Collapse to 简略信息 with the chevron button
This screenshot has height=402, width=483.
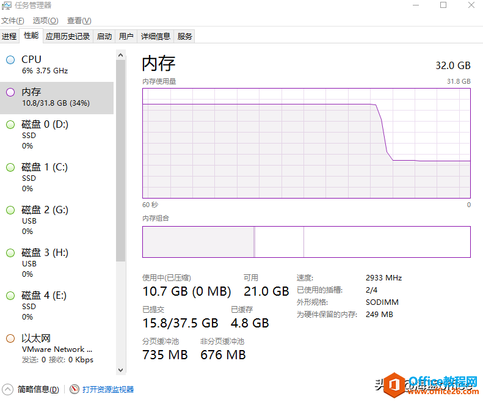coord(7,389)
